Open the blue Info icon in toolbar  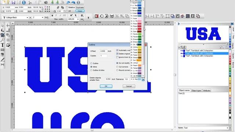[23, 3]
